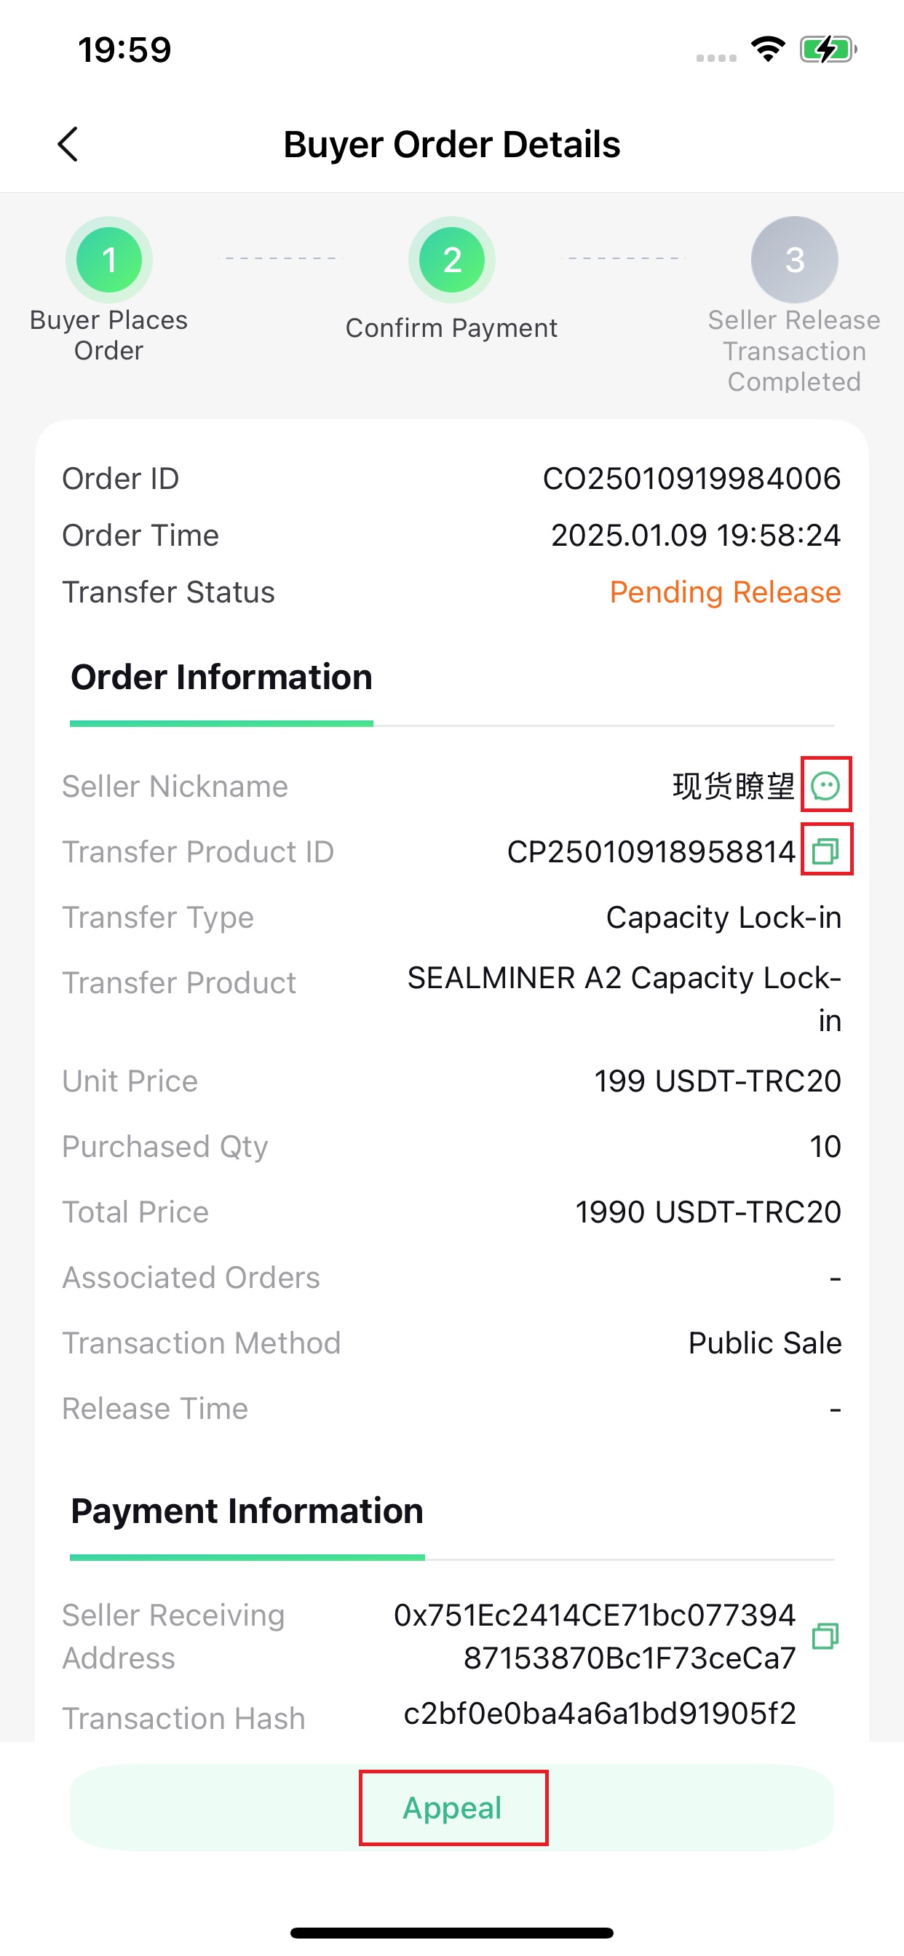Image resolution: width=904 pixels, height=1956 pixels.
Task: Tap the battery charging status icon
Action: (829, 50)
